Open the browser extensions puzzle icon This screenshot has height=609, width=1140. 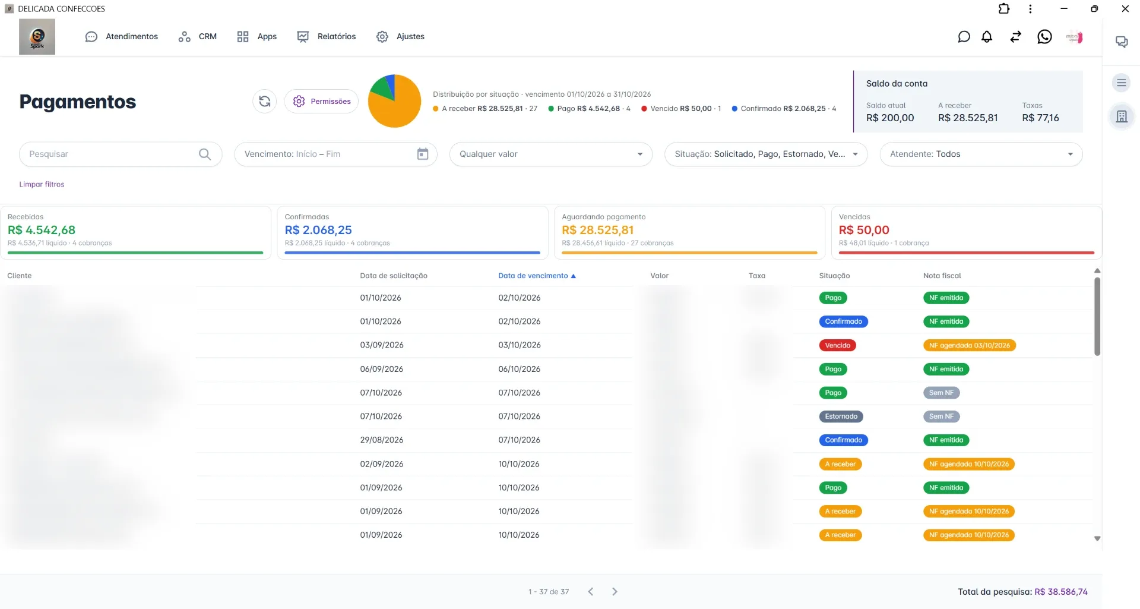pyautogui.click(x=1004, y=9)
